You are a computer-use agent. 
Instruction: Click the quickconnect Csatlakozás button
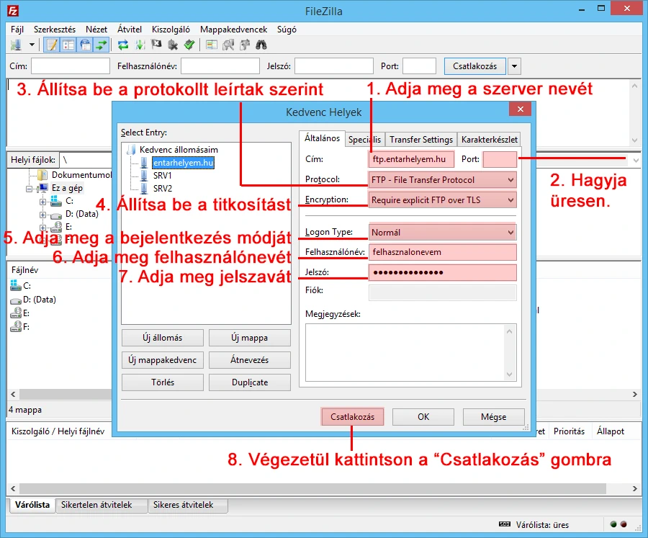[475, 66]
